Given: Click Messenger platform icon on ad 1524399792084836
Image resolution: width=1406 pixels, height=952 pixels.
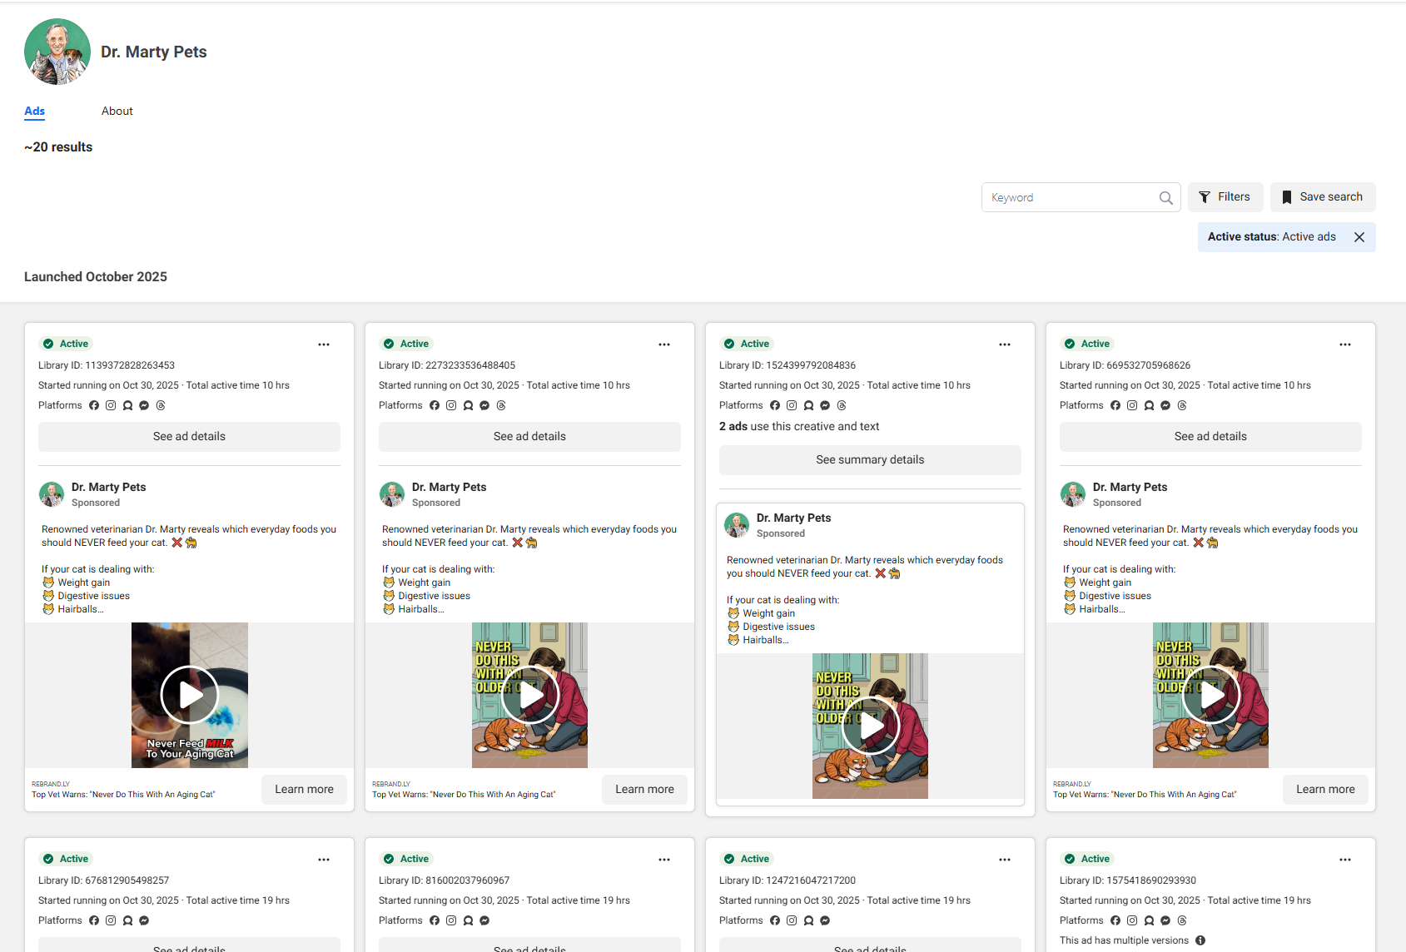Looking at the screenshot, I should [x=825, y=406].
